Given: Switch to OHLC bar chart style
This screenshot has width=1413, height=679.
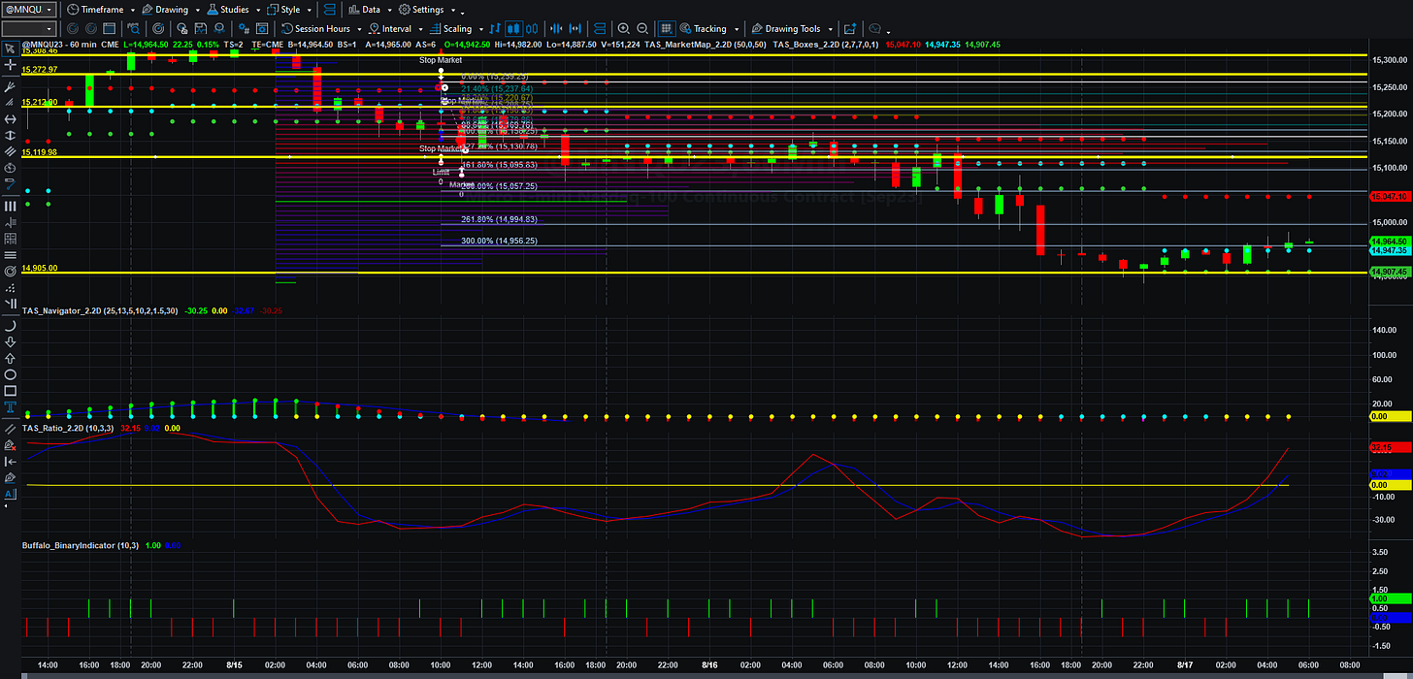Looking at the screenshot, I should (x=494, y=29).
